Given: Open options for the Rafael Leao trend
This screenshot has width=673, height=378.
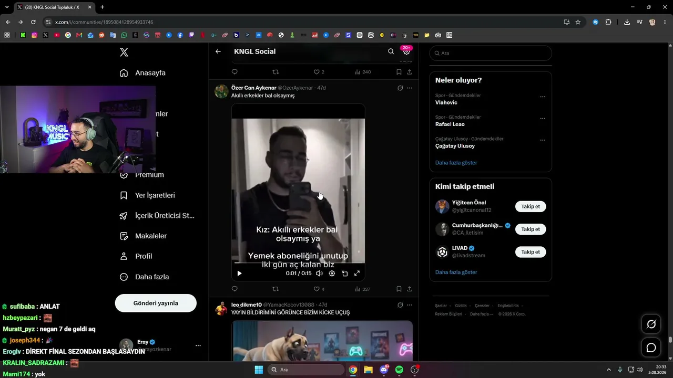Looking at the screenshot, I should pos(543,118).
